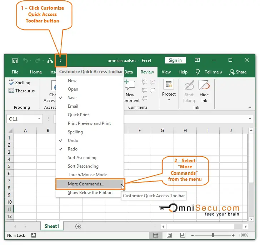The width and height of the screenshot is (260, 245).
Task: Enable Sort Ascending in the menu
Action: pos(90,158)
